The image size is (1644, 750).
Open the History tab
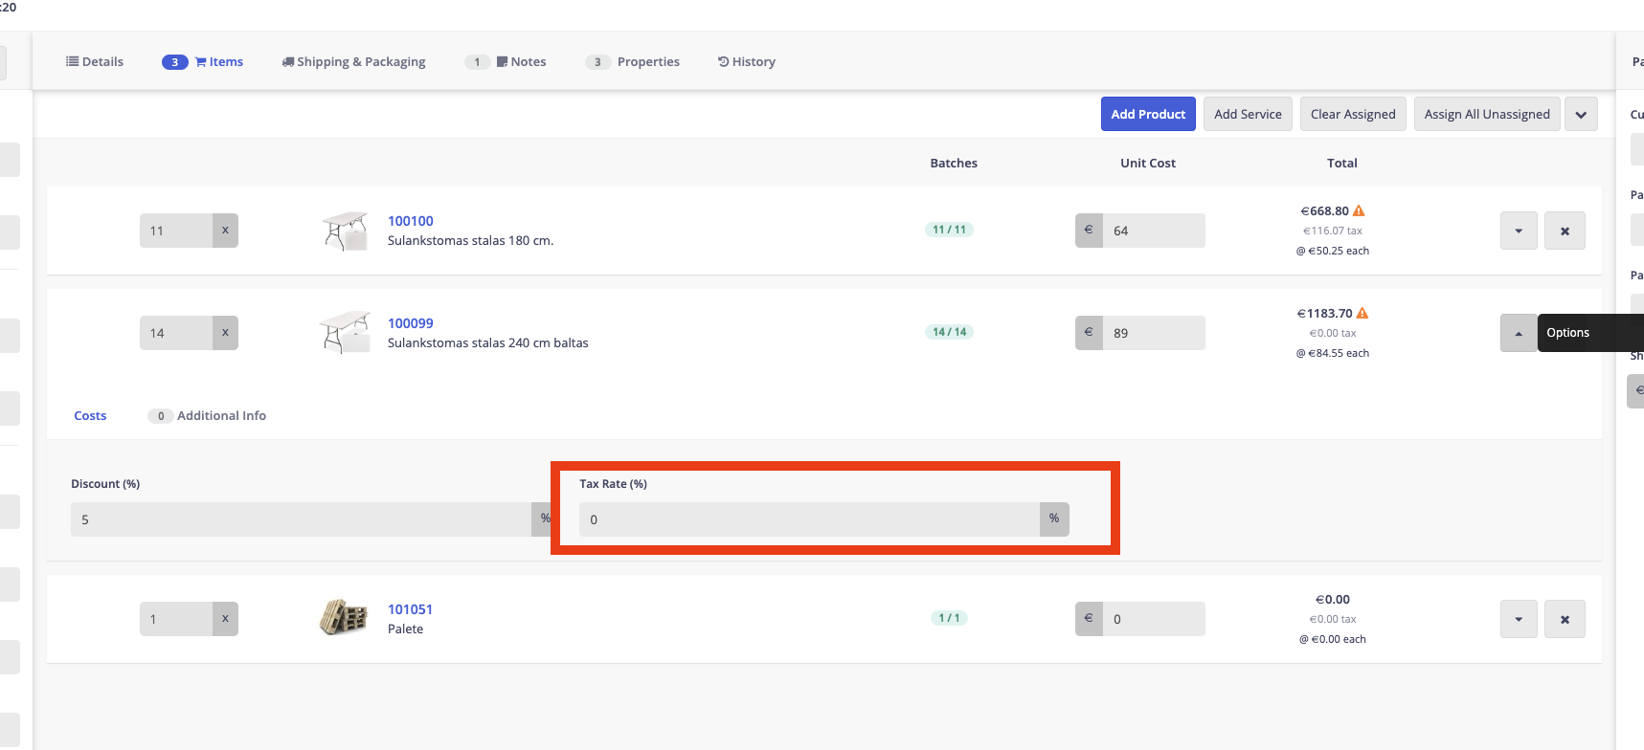[x=746, y=61]
